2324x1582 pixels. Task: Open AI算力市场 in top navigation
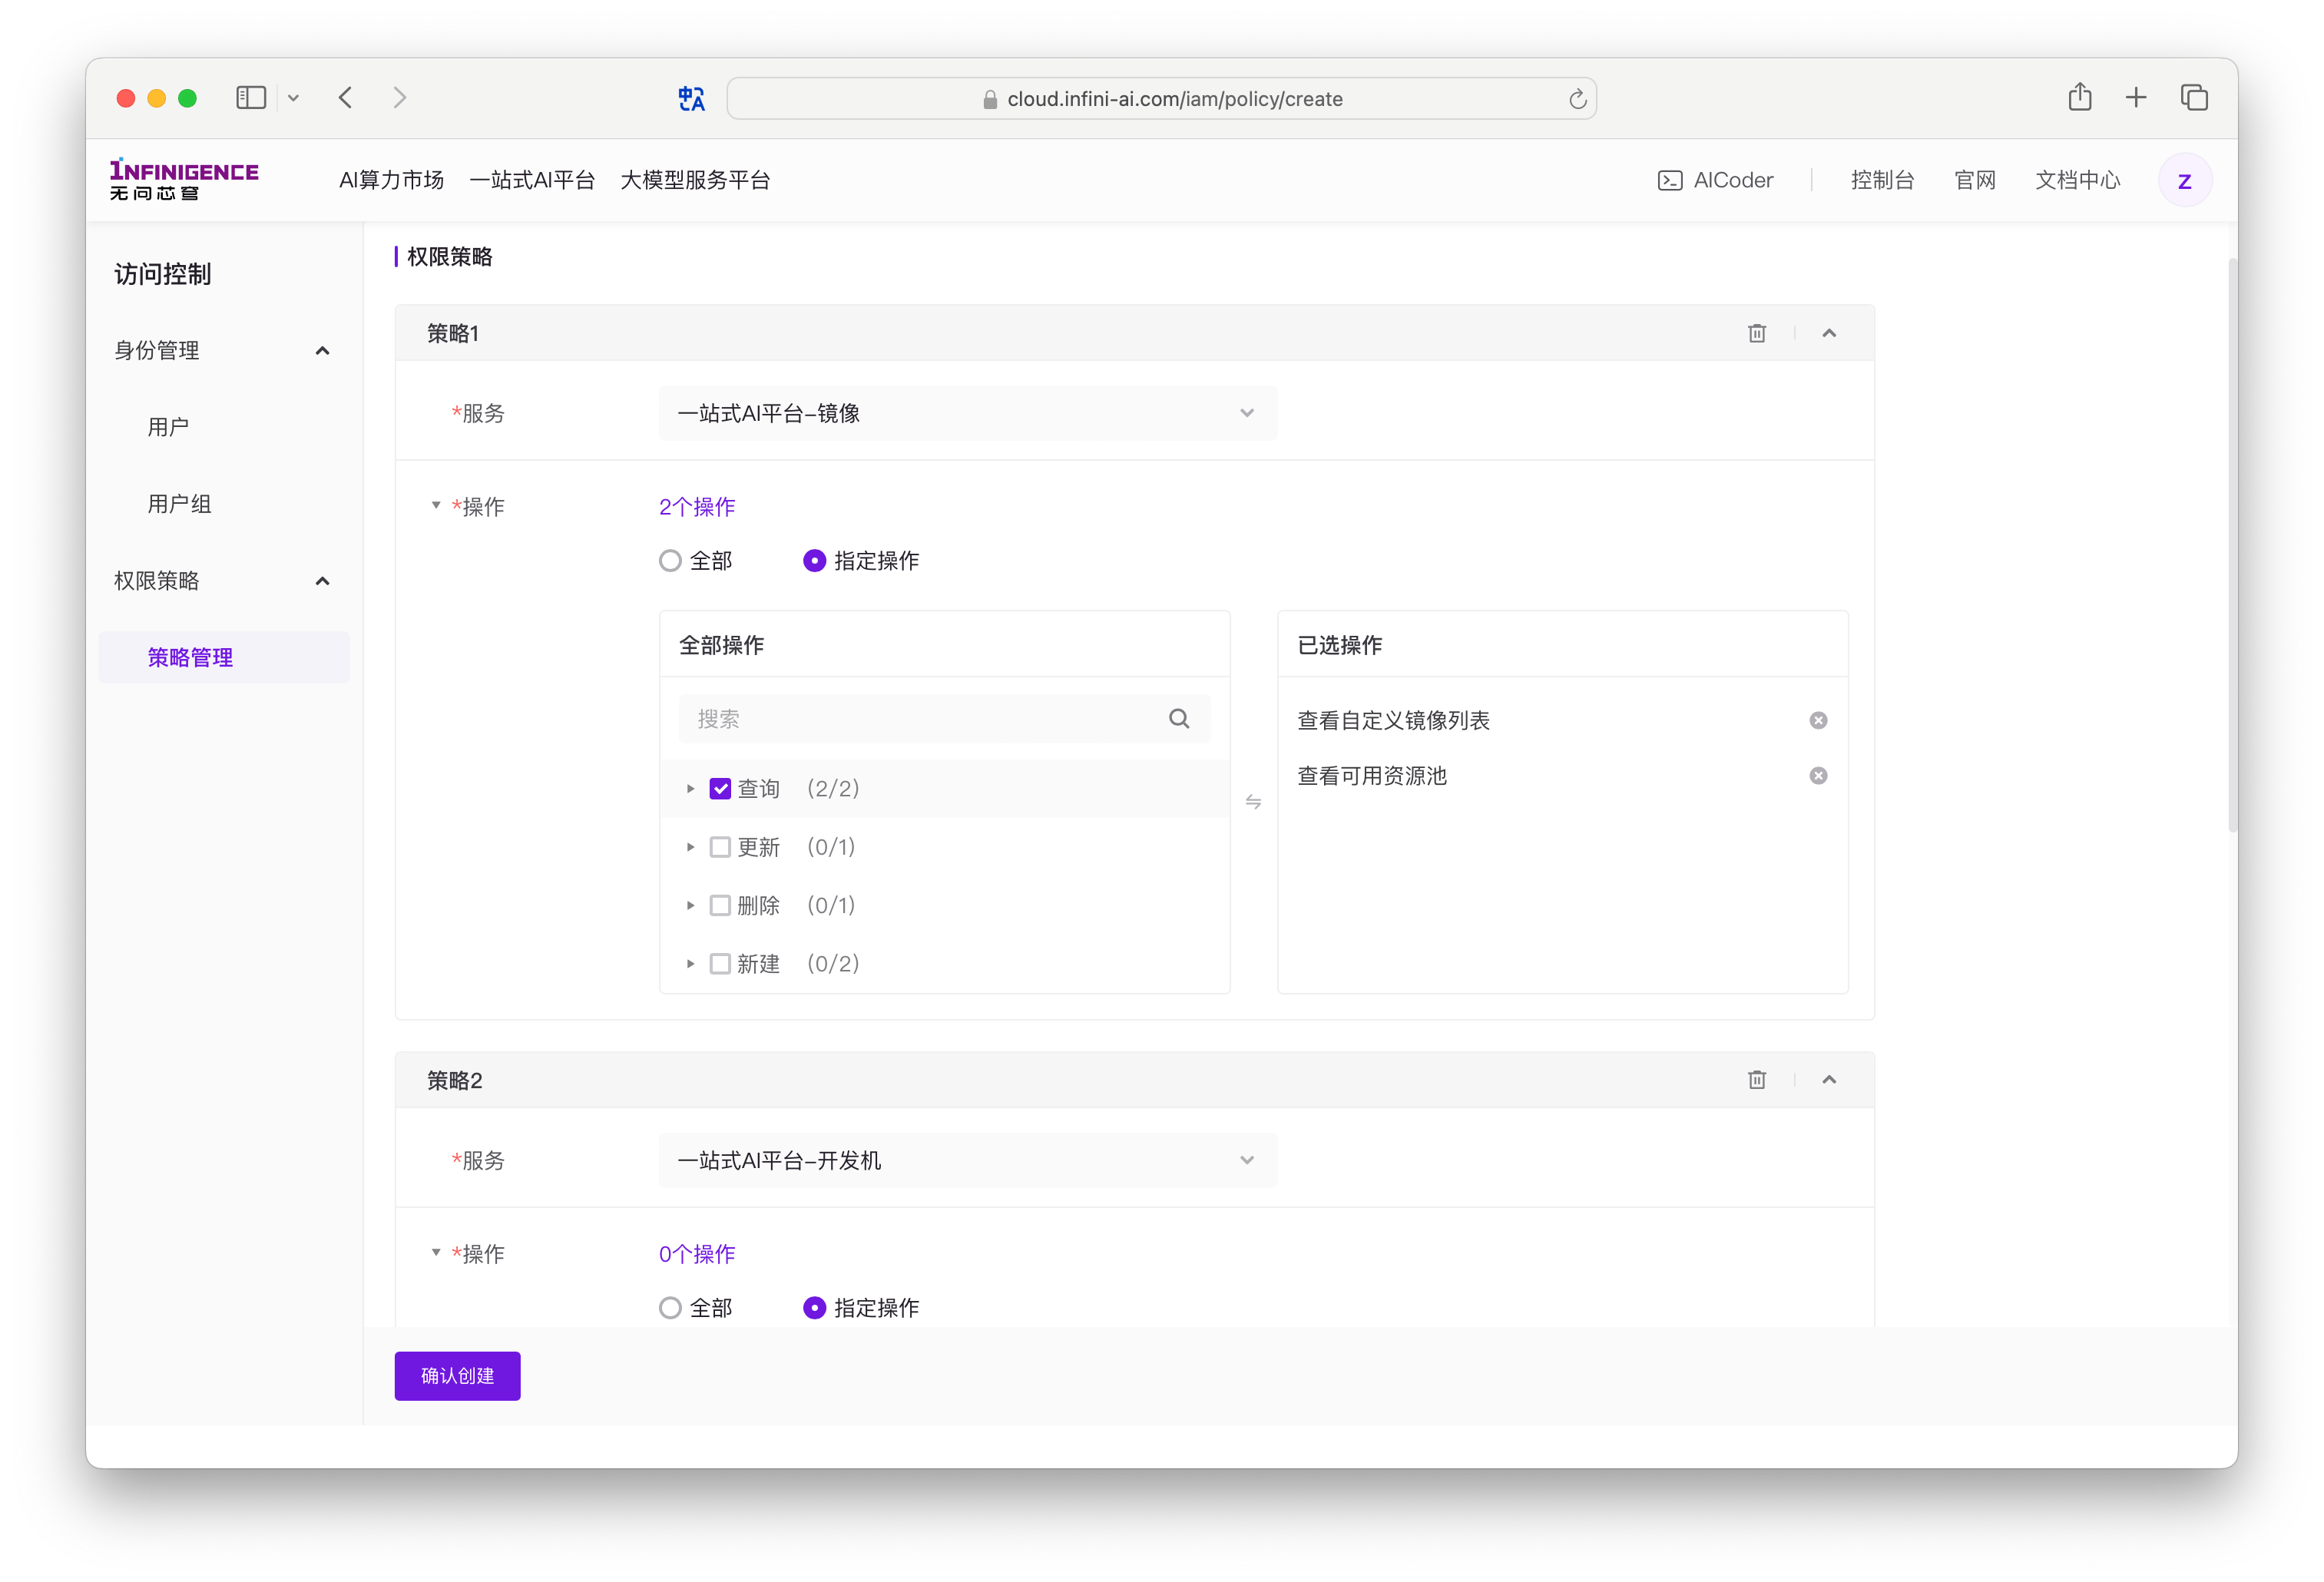[391, 180]
